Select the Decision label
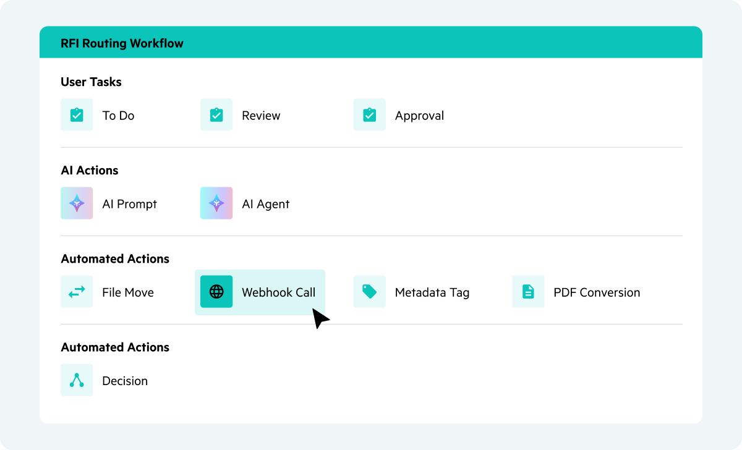The height and width of the screenshot is (450, 742). (x=125, y=381)
